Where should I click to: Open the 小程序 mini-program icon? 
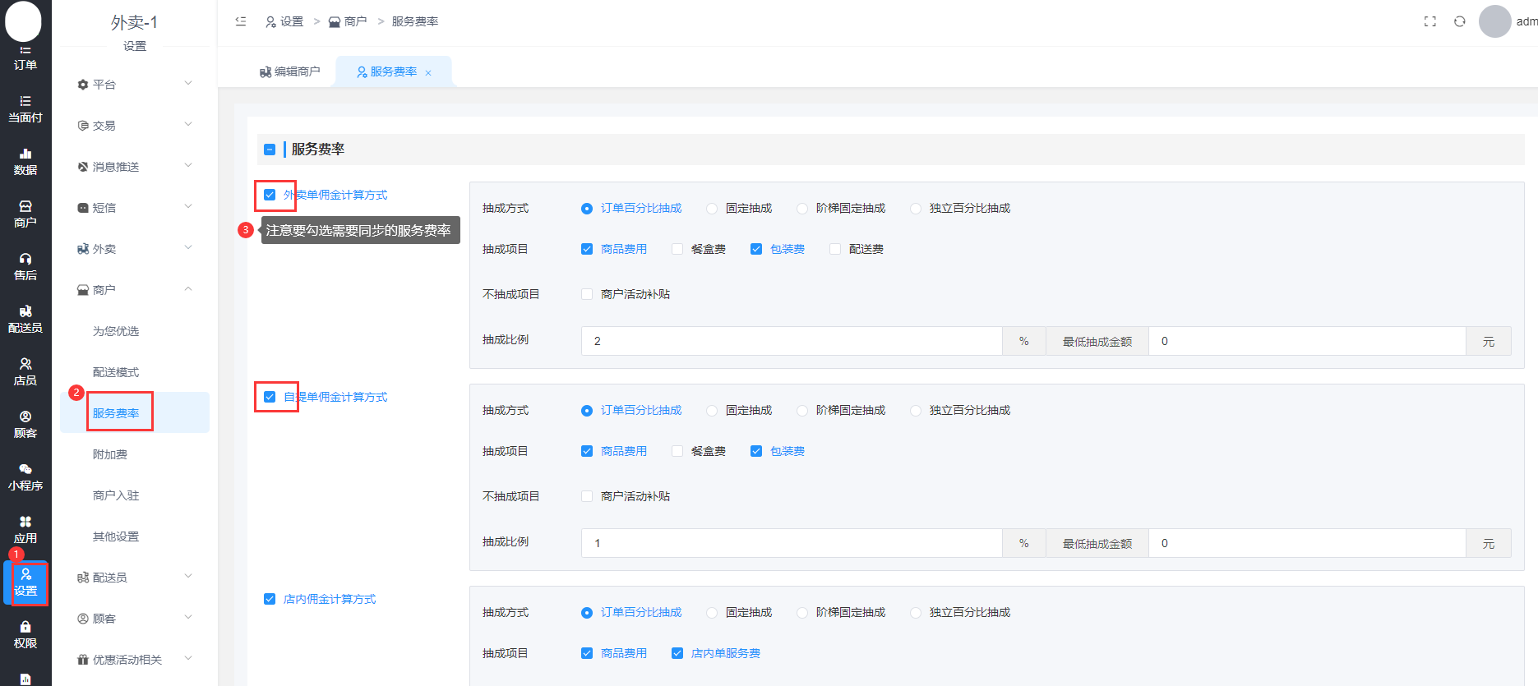25,477
